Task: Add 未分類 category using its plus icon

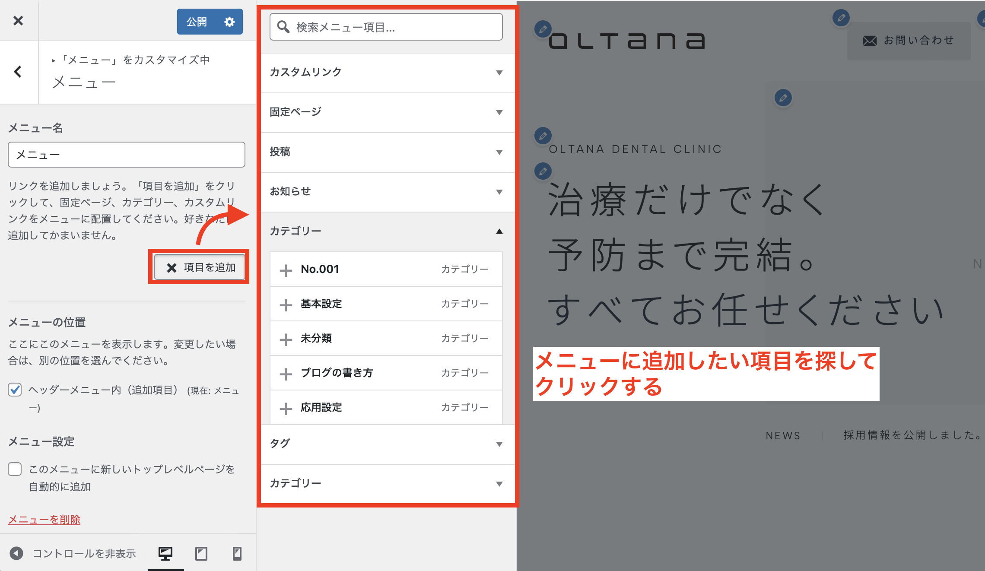Action: pyautogui.click(x=286, y=339)
